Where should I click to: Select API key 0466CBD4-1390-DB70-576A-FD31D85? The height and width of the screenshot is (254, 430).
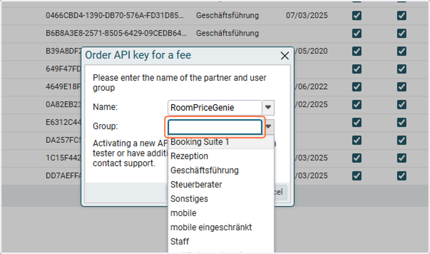pyautogui.click(x=115, y=15)
